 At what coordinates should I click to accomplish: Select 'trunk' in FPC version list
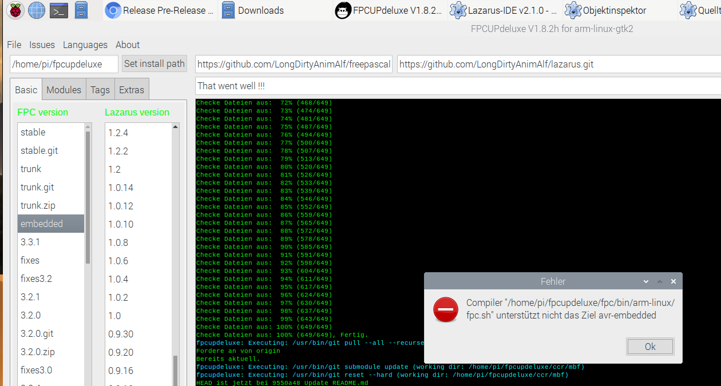click(51, 169)
